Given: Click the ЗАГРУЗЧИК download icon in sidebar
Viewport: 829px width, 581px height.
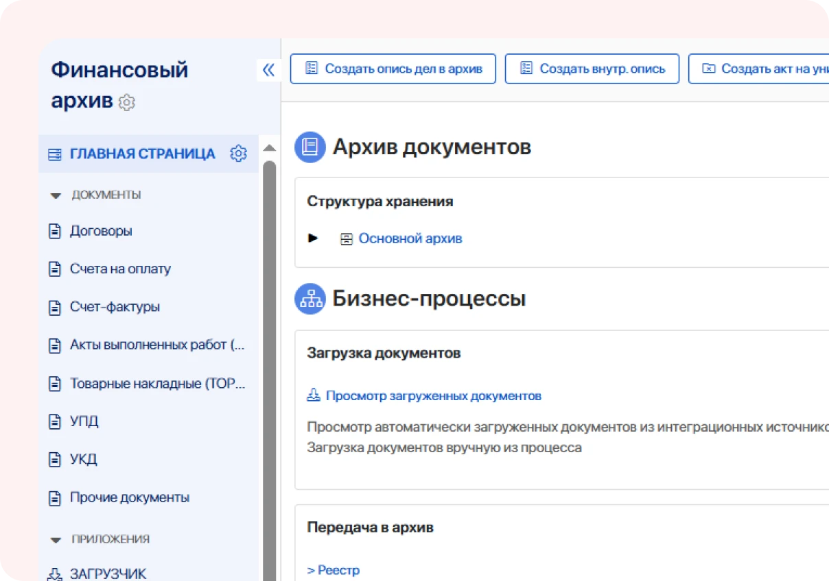Looking at the screenshot, I should [56, 573].
